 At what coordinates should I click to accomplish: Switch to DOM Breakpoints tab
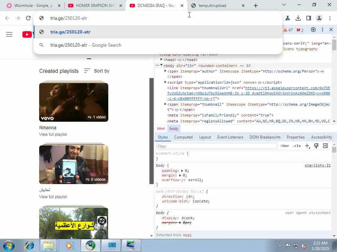coord(265,137)
